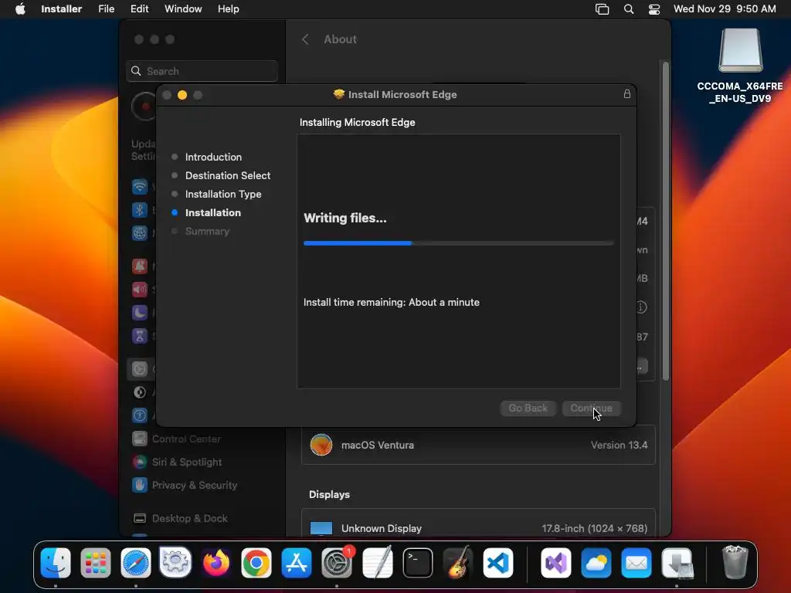Screen dimensions: 791x593
Task: Launch Visual Studio Code from the dock
Action: pyautogui.click(x=498, y=562)
